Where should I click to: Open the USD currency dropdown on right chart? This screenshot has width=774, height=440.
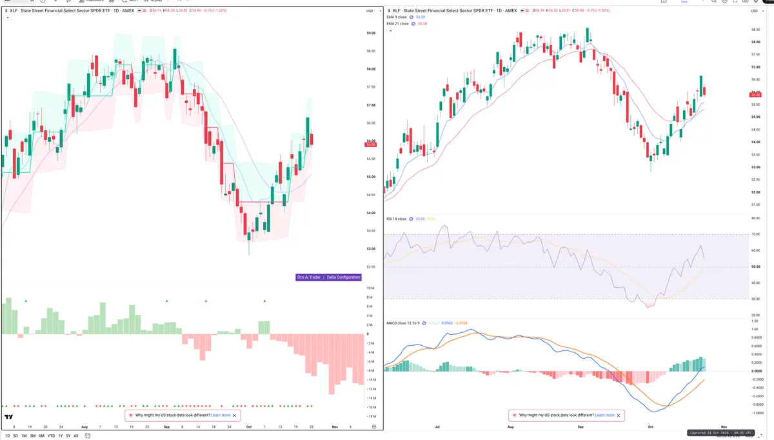[759, 11]
